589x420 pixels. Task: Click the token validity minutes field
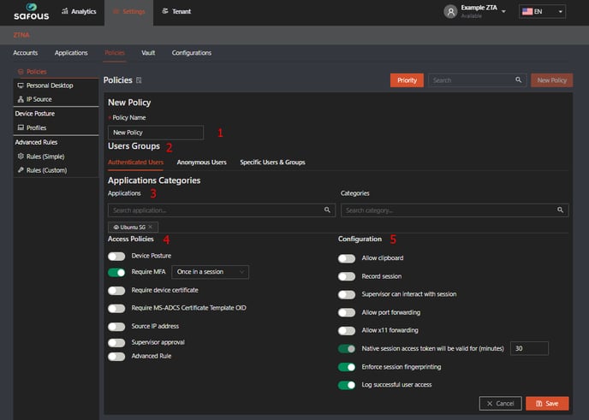click(529, 348)
